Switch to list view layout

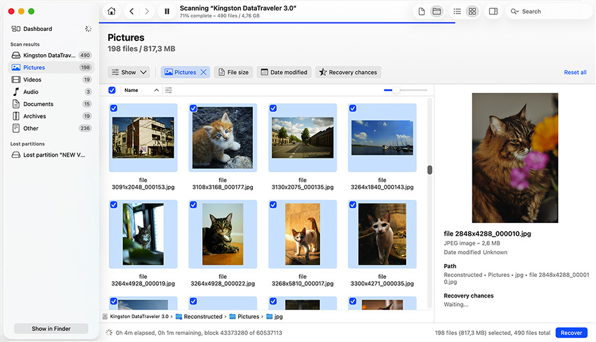coord(457,12)
